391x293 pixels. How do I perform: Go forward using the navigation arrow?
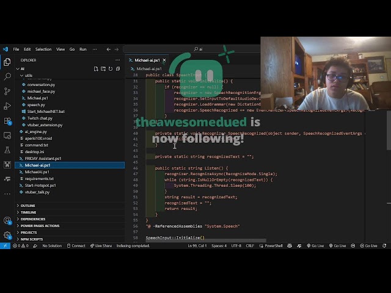click(117, 49)
